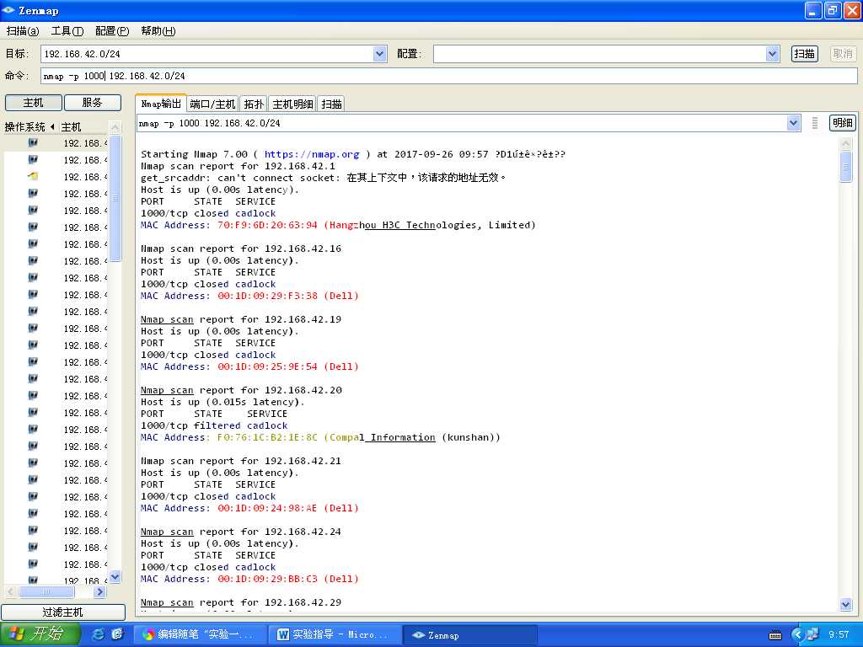Click the Nmap output scrollbar thumb
Screen dimensions: 863x647
(x=846, y=166)
